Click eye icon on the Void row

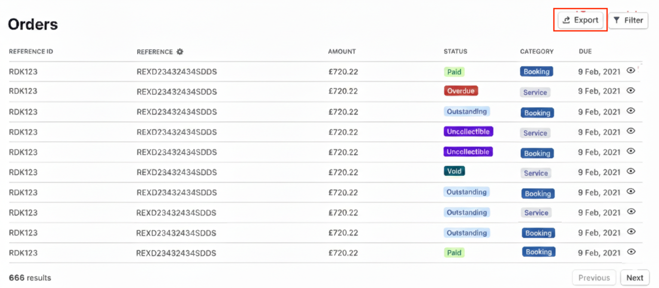click(631, 171)
